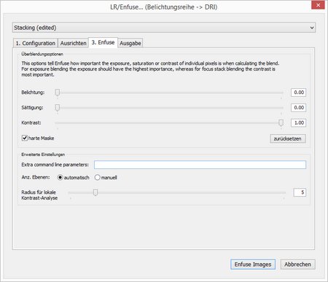Click the Enfuse Images button
The width and height of the screenshot is (328, 282).
pos(253,265)
